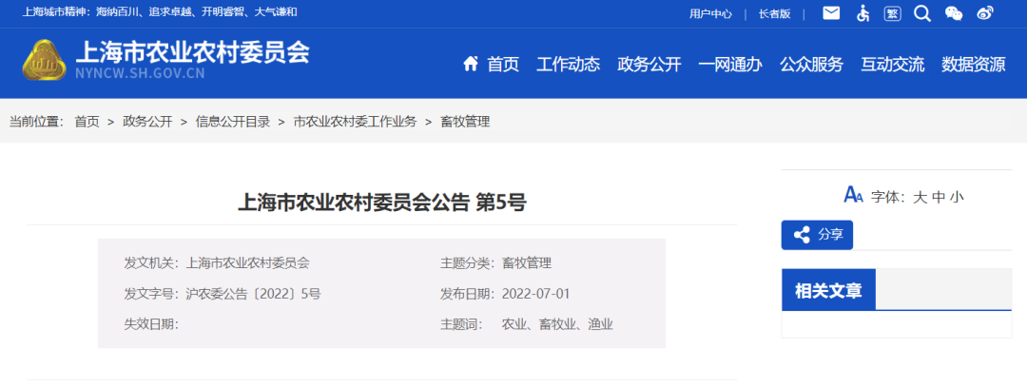
Task: Open 用户中心 user center
Action: tap(710, 13)
